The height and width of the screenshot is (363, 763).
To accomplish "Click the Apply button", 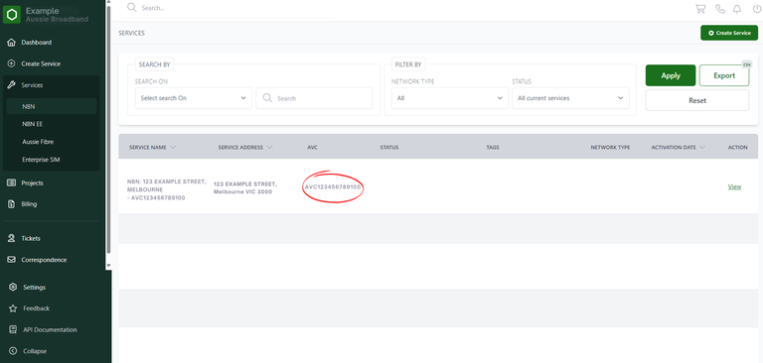I will [671, 75].
